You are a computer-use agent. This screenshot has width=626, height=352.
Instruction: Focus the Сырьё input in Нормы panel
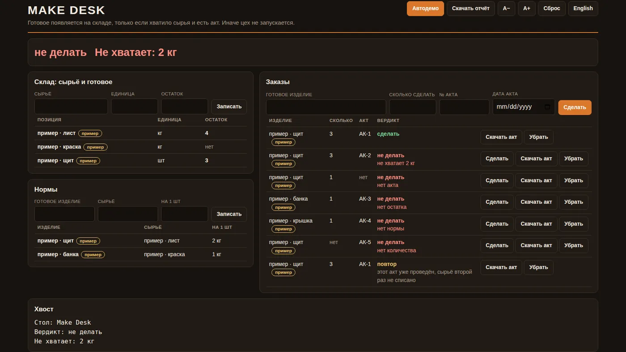click(128, 214)
